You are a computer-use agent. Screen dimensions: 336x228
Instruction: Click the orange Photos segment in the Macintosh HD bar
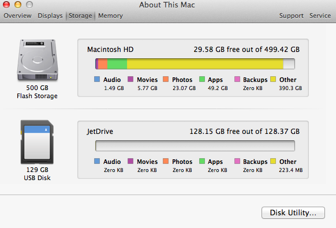[103, 64]
